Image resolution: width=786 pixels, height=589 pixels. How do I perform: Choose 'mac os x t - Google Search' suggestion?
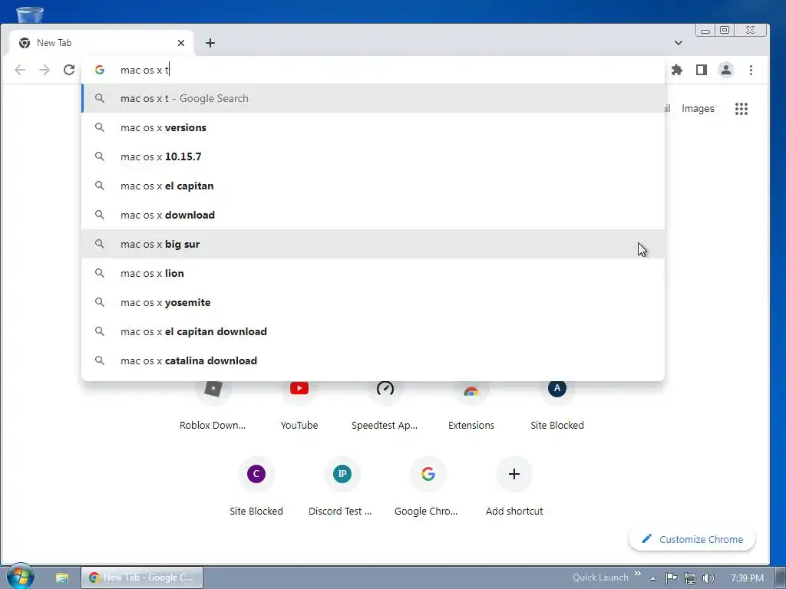click(x=373, y=99)
